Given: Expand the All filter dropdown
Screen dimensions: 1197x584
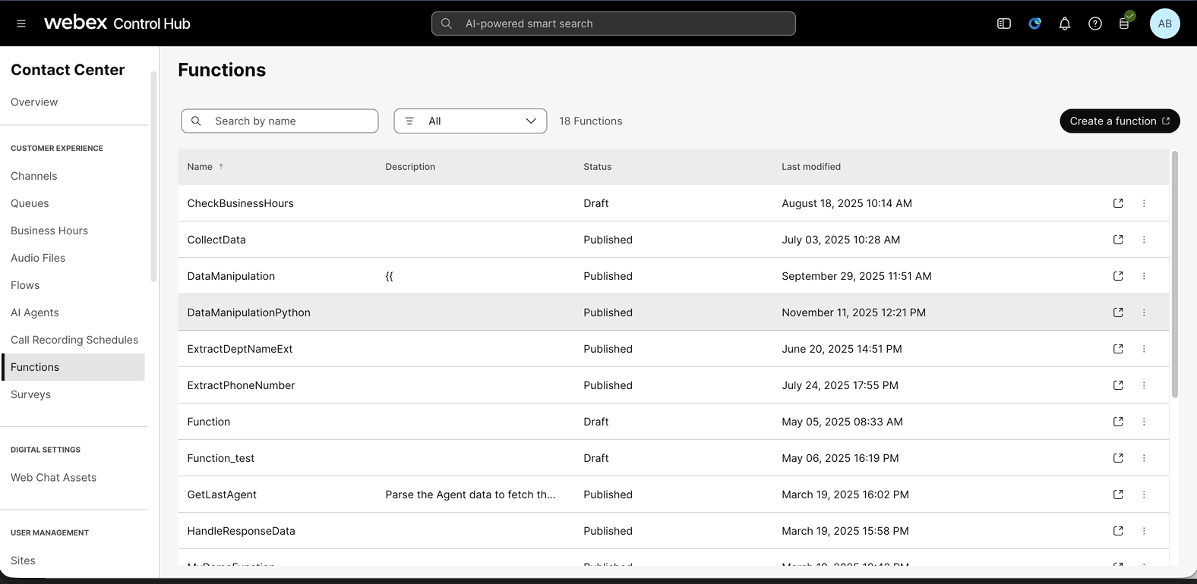Looking at the screenshot, I should pyautogui.click(x=470, y=121).
